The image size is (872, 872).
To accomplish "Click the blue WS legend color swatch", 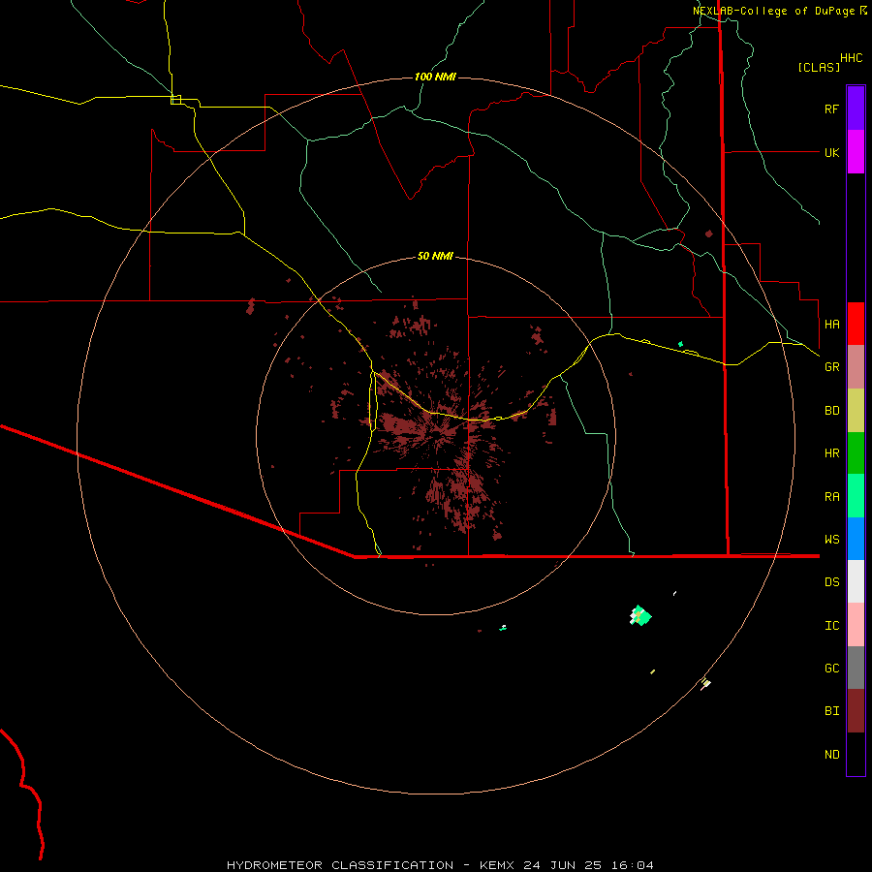I will click(x=856, y=539).
